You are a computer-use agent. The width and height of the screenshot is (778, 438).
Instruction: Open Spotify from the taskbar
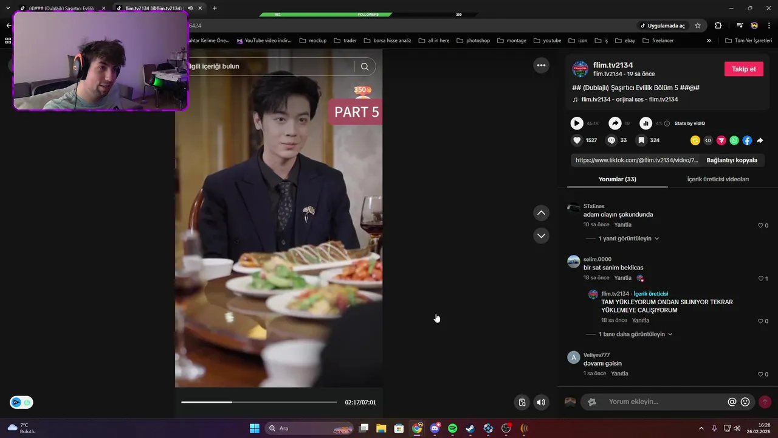pos(453,428)
